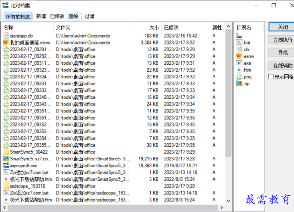This screenshot has height=212, width=294.
Task: Toggle the 所有的档案 filter button
Action: tap(18, 16)
